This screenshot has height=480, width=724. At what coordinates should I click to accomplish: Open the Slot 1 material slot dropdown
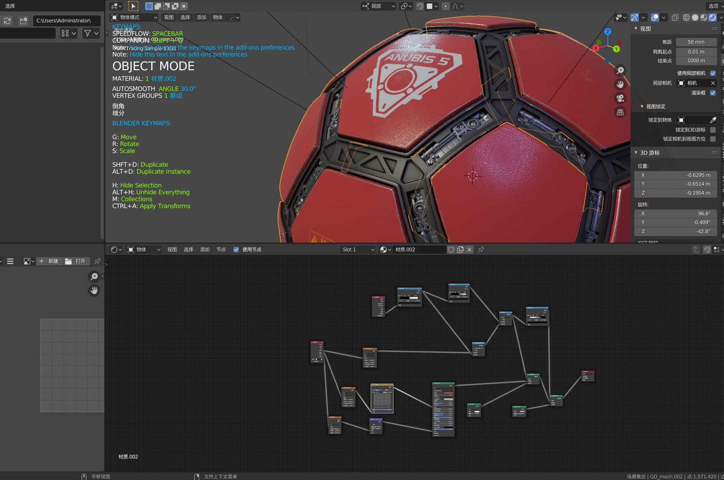click(x=358, y=250)
